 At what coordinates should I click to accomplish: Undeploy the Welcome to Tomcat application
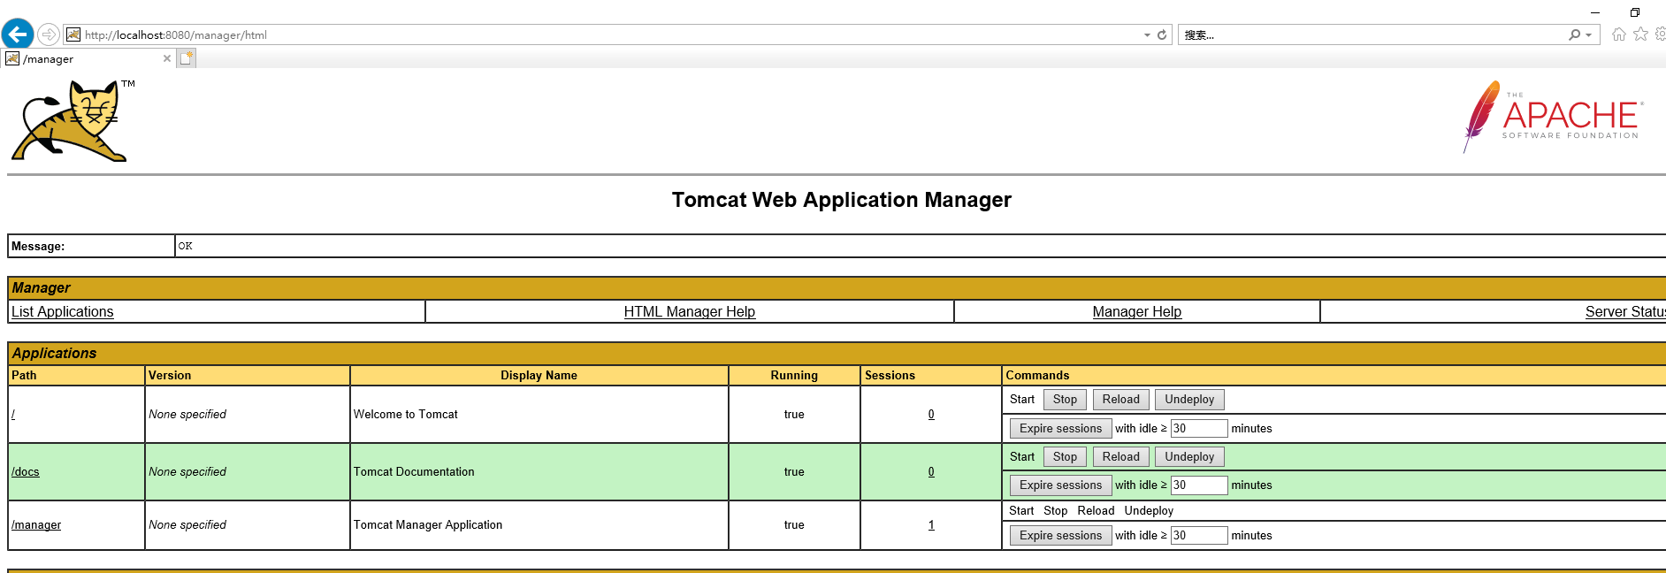point(1189,400)
